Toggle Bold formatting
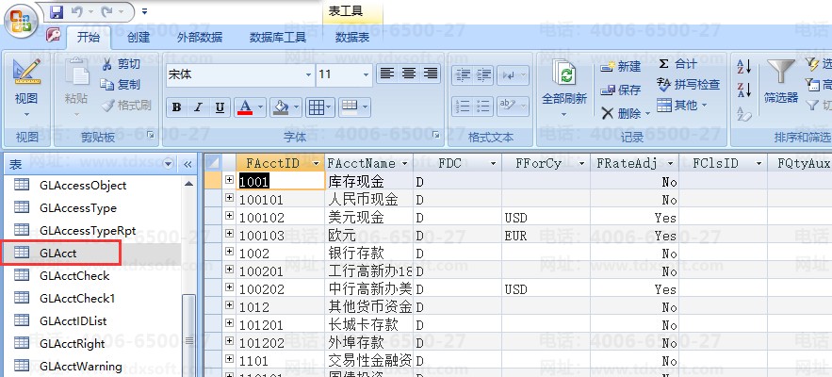 point(176,107)
